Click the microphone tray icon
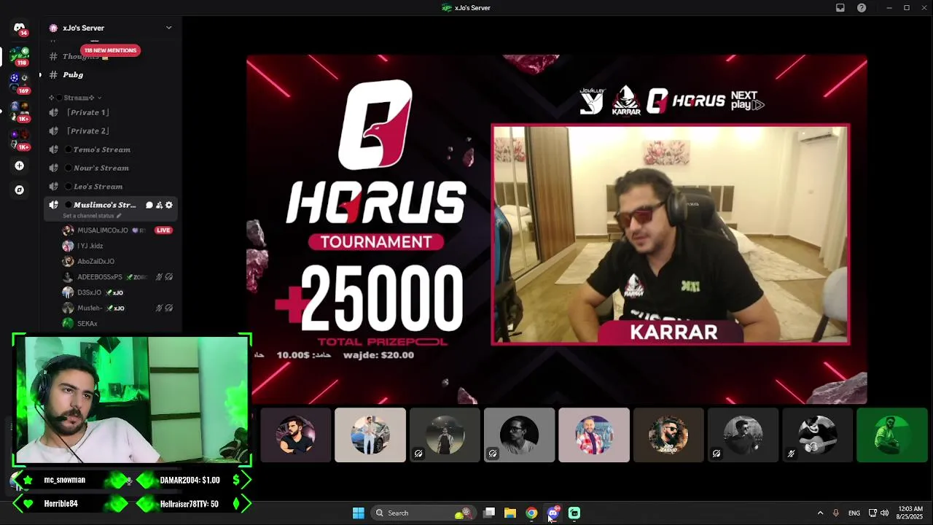This screenshot has width=933, height=525. 835,513
